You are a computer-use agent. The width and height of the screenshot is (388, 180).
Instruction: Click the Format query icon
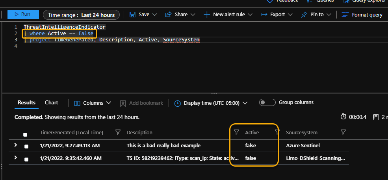click(345, 15)
